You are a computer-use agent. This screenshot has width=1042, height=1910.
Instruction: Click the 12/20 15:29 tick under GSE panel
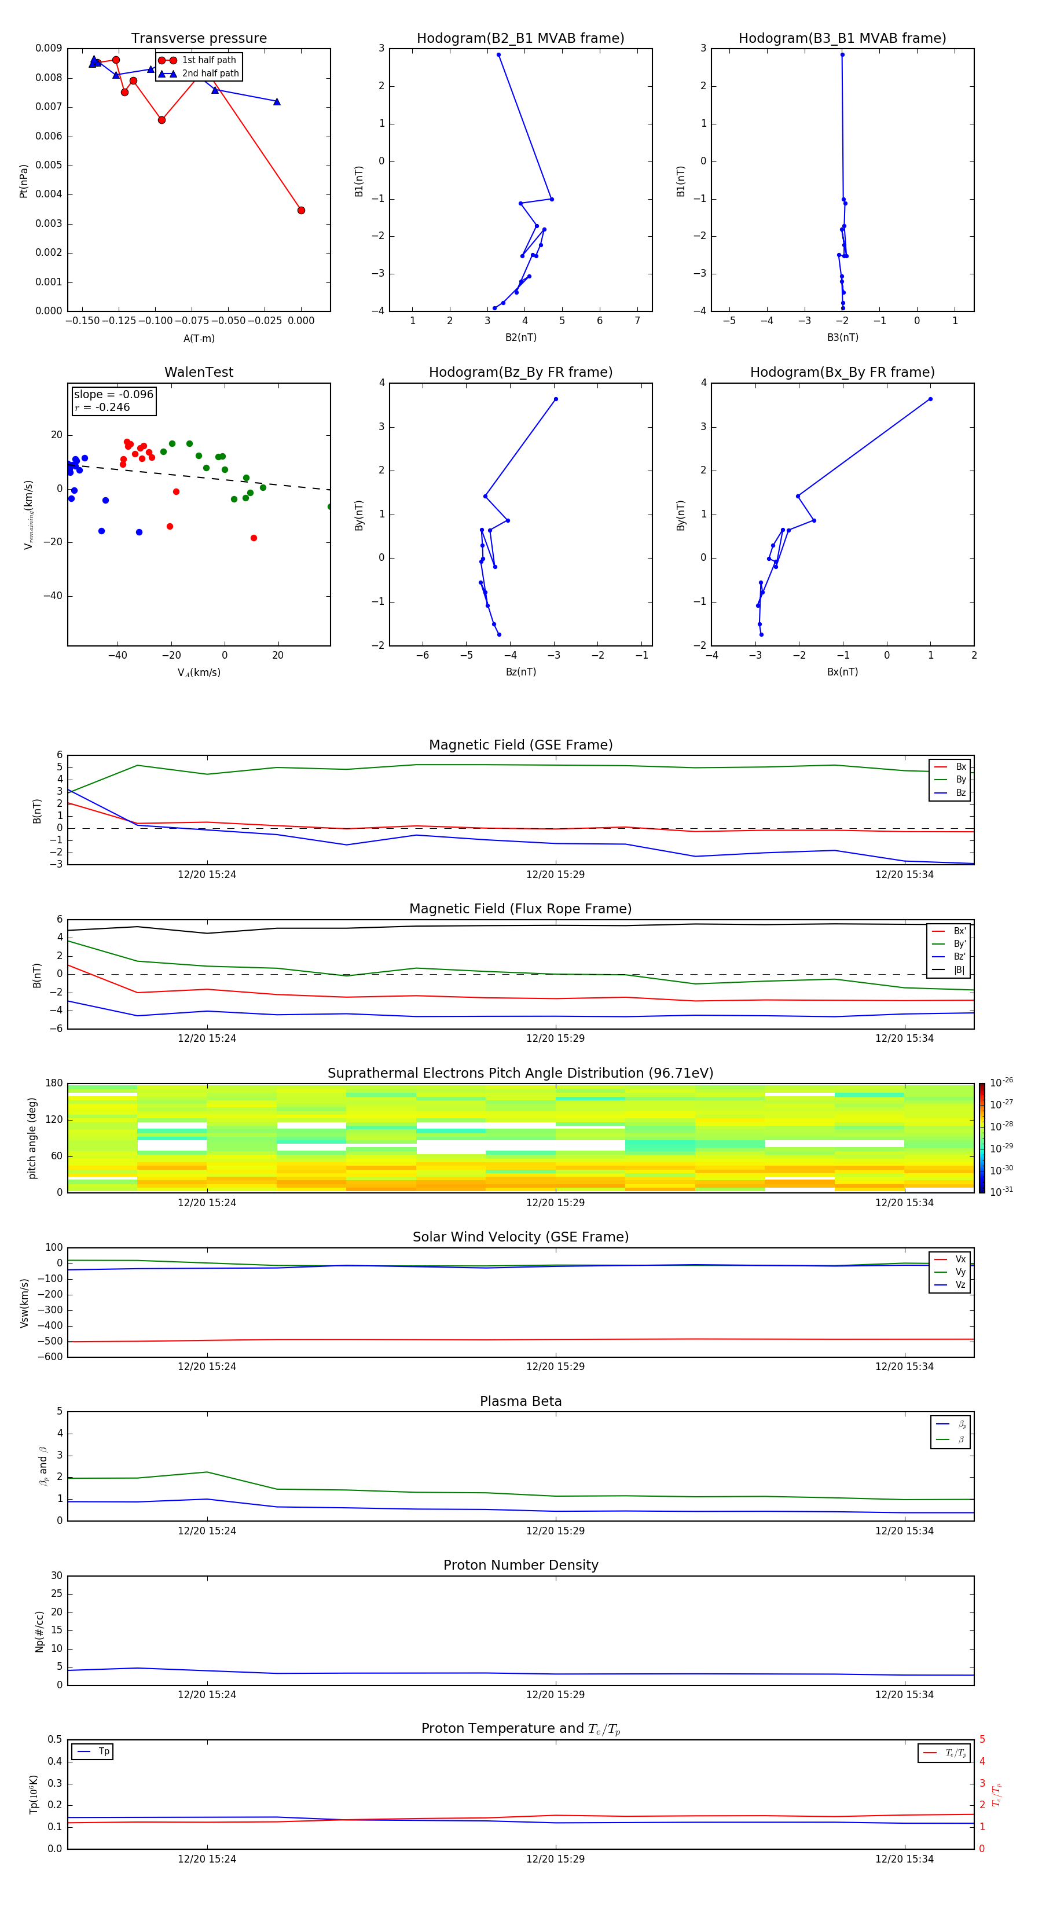pos(555,875)
